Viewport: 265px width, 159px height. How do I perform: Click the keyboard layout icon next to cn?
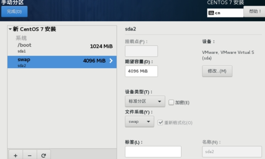click(211, 13)
